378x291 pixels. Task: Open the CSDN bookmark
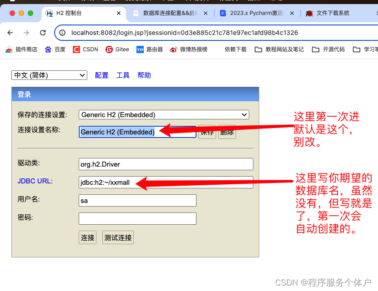(x=86, y=49)
